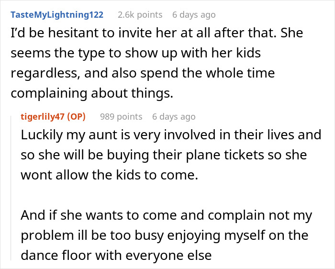
Task: Click the word "Luckily" in OP's reply
Action: tap(42, 135)
